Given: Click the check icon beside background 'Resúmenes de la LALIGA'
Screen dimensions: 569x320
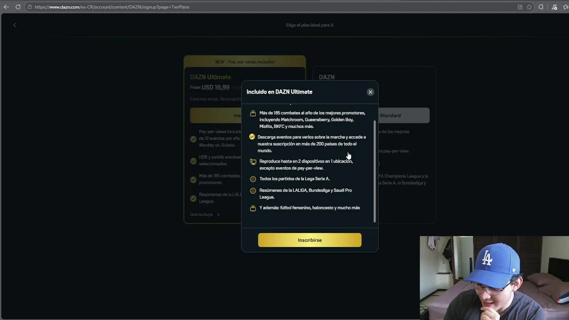Looking at the screenshot, I should coord(193,198).
